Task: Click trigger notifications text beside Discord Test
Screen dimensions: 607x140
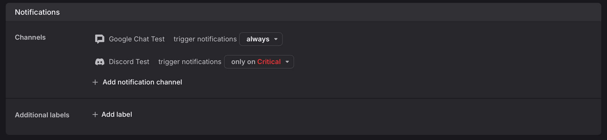Action: click(190, 62)
